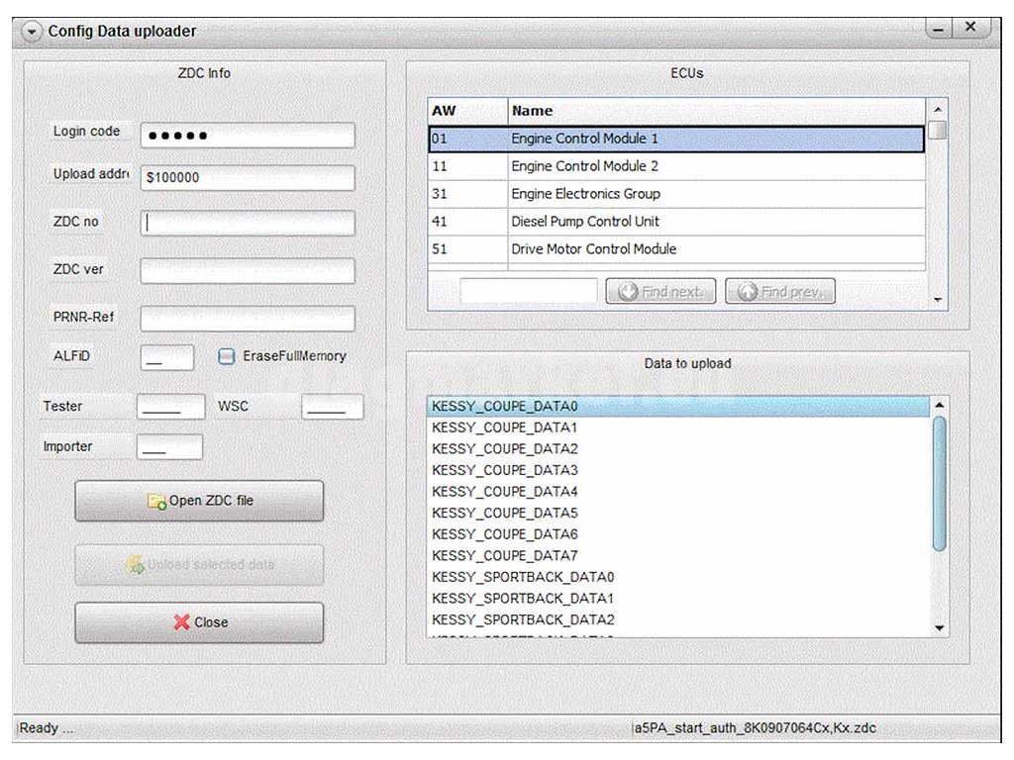Click the red X icon on Close button
Screen dimensions: 1014x760
[x=182, y=621]
